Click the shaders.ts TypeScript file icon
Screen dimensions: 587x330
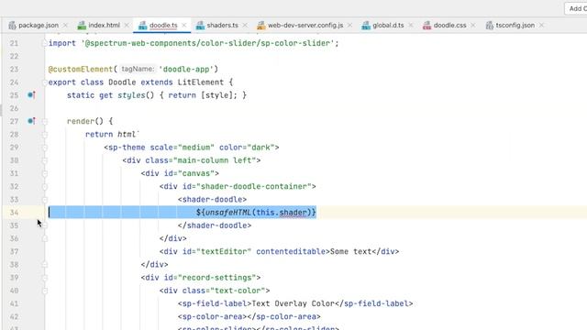200,25
